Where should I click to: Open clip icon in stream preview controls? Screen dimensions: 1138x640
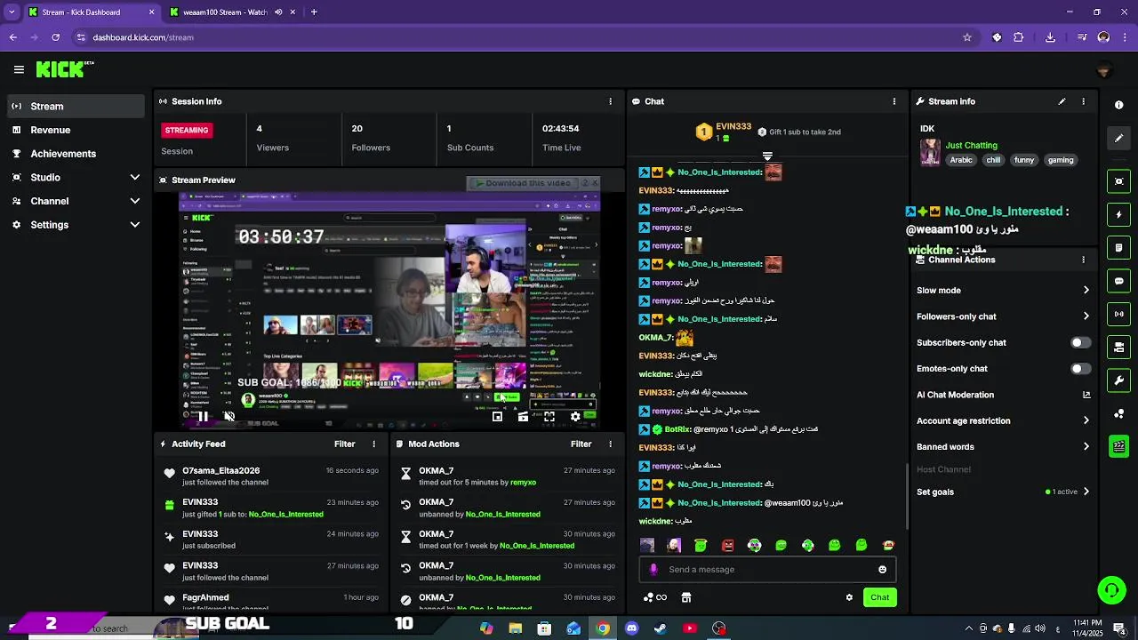[523, 416]
